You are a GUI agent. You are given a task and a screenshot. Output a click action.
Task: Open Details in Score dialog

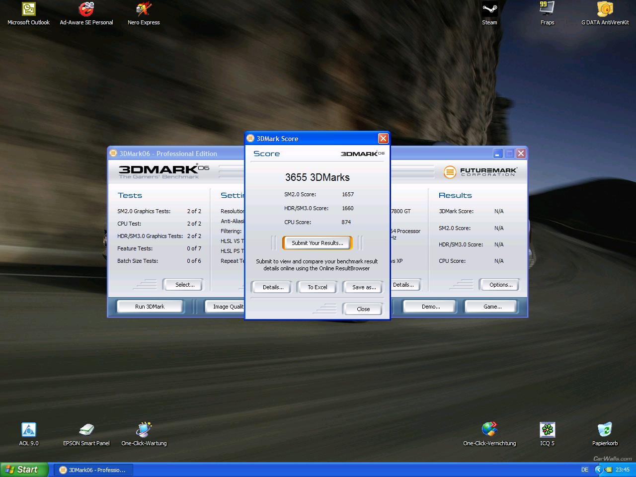pyautogui.click(x=273, y=287)
